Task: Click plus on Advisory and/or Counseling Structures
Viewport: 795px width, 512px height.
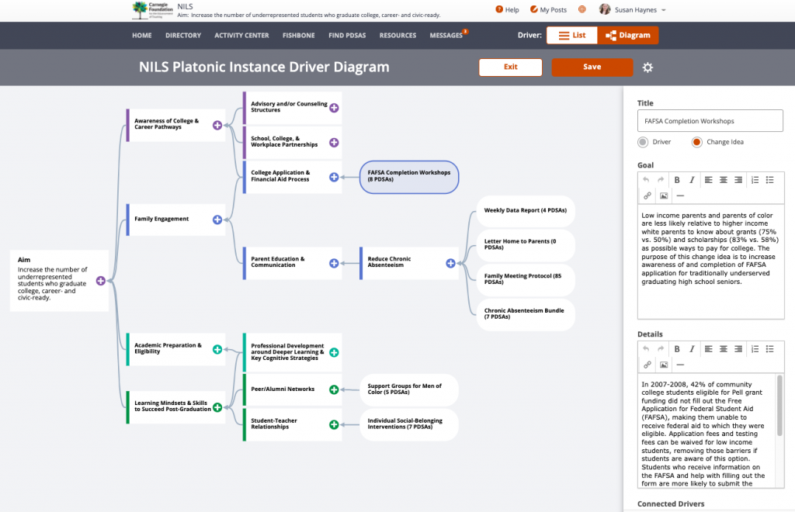Action: click(x=334, y=108)
